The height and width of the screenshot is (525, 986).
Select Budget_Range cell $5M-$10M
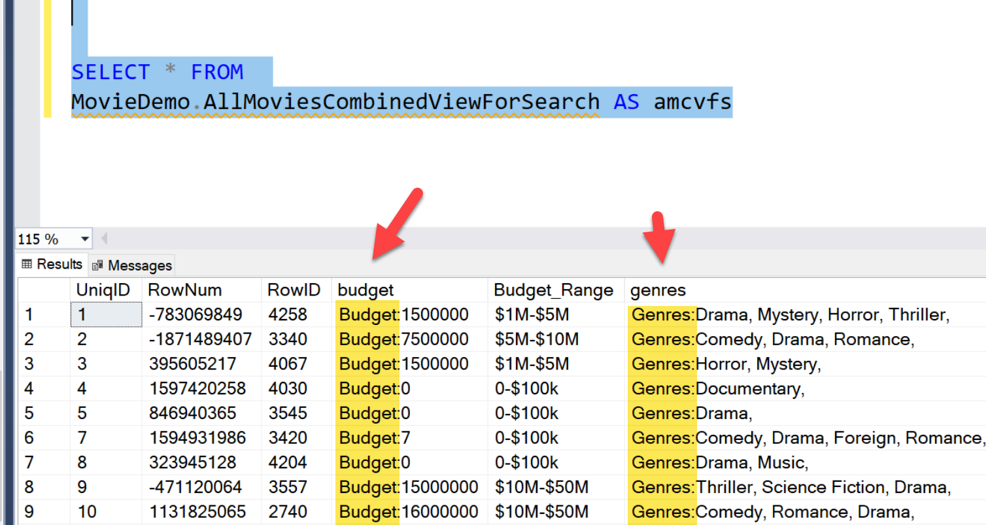coord(556,339)
